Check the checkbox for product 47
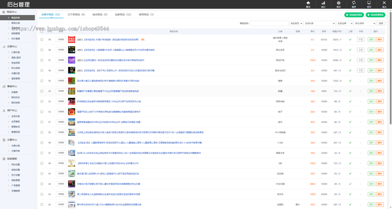 (x=42, y=153)
